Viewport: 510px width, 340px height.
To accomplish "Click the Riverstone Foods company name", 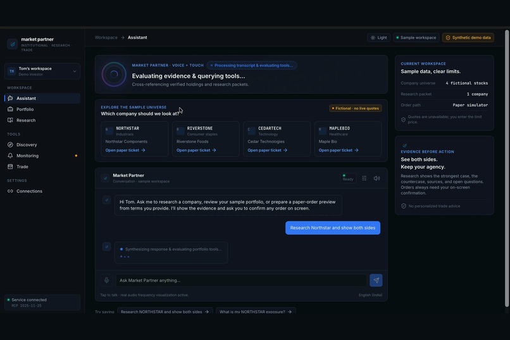I will [192, 142].
